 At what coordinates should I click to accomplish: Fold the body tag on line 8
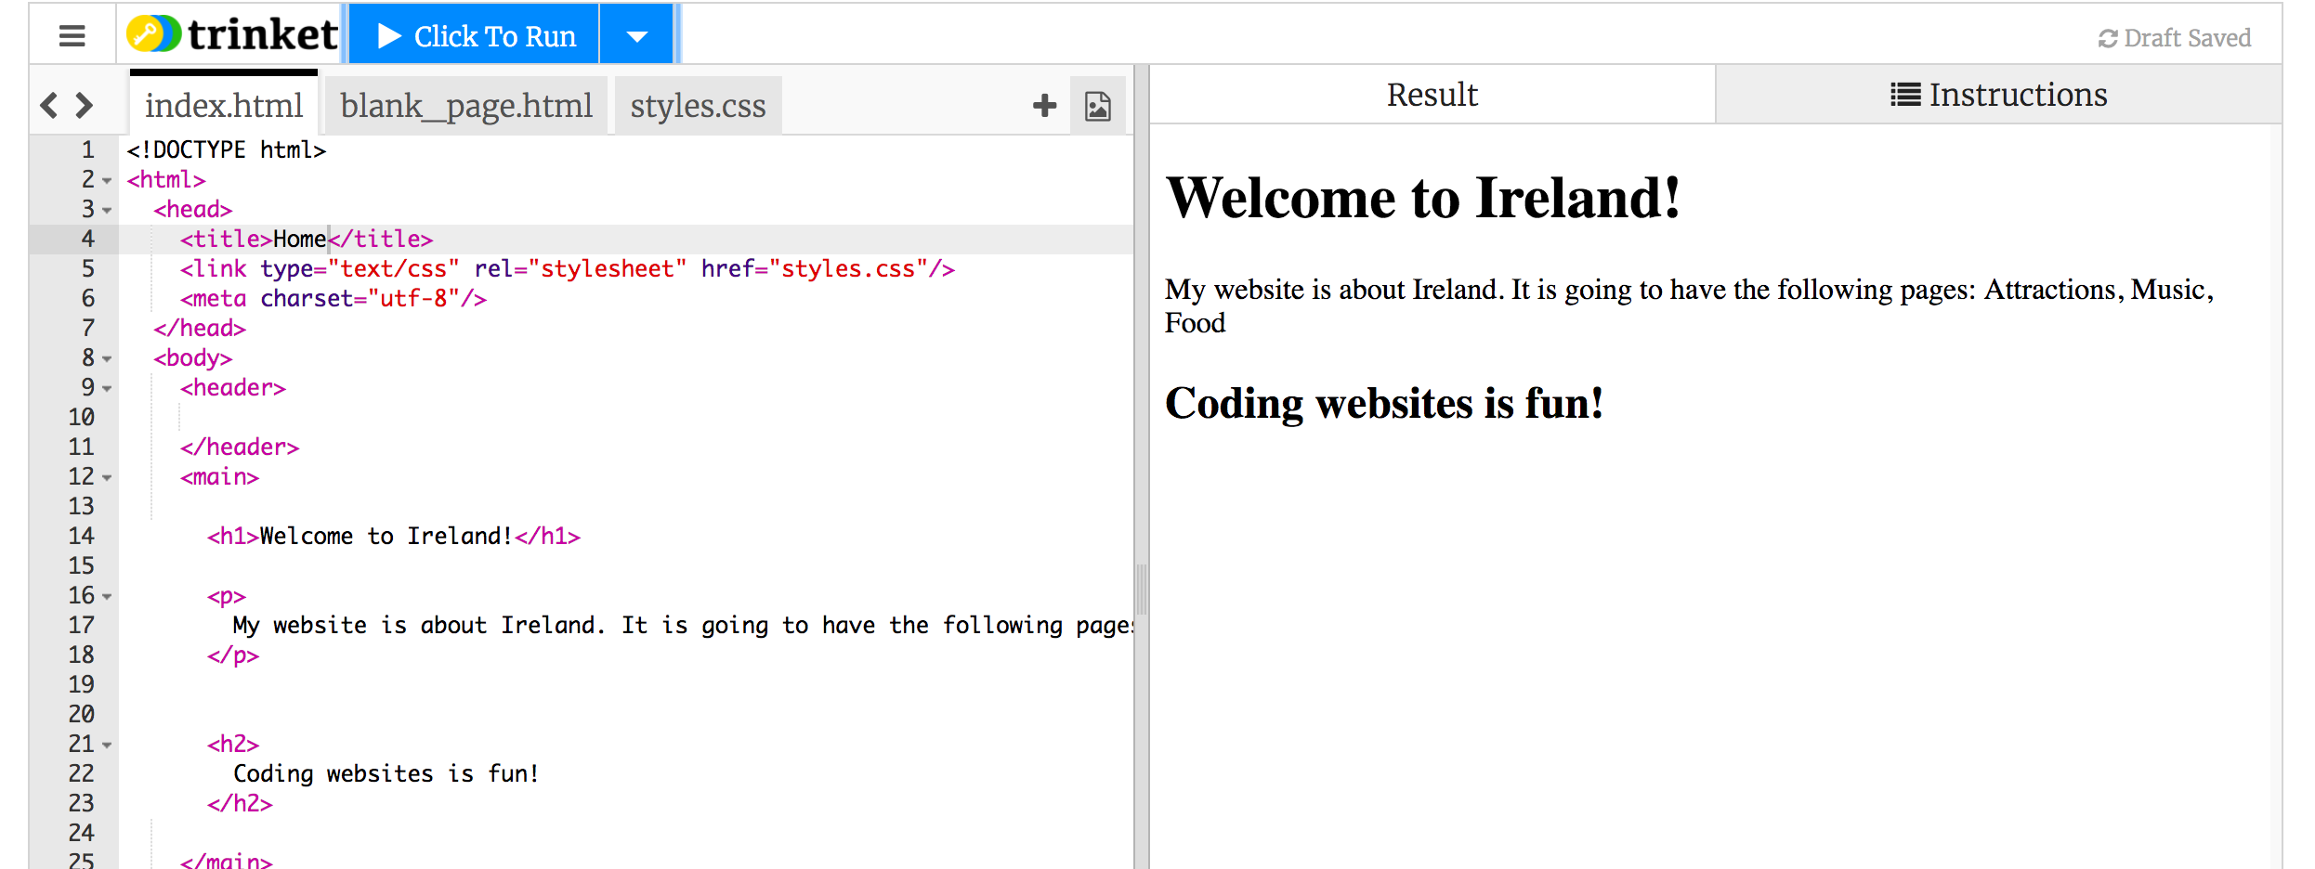coord(107,358)
